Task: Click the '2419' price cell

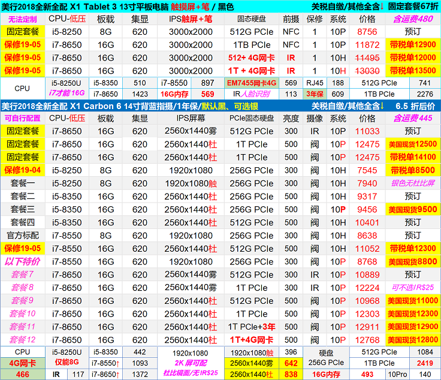Action: 425,363
